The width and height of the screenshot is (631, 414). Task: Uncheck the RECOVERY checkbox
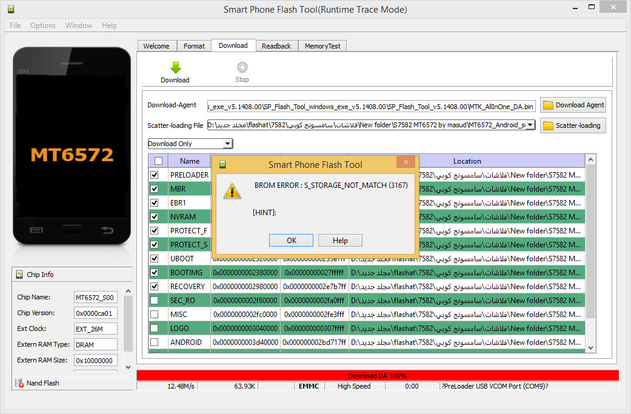(x=154, y=287)
